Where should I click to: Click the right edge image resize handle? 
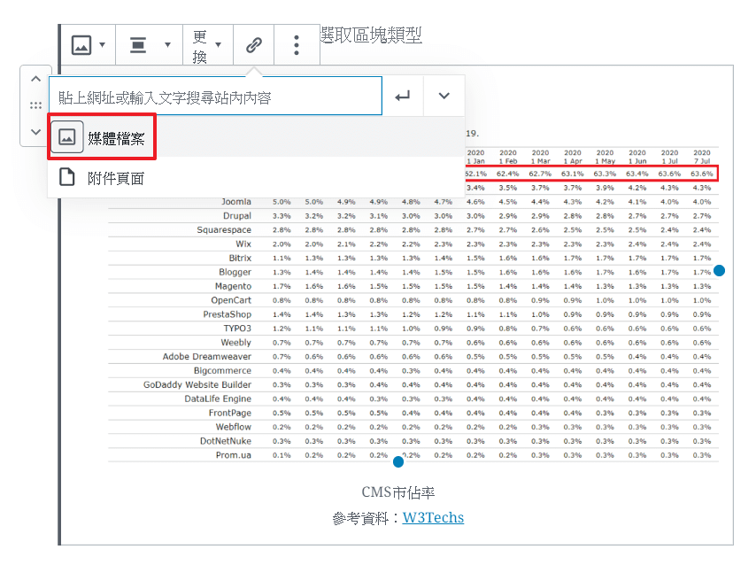[x=719, y=271]
